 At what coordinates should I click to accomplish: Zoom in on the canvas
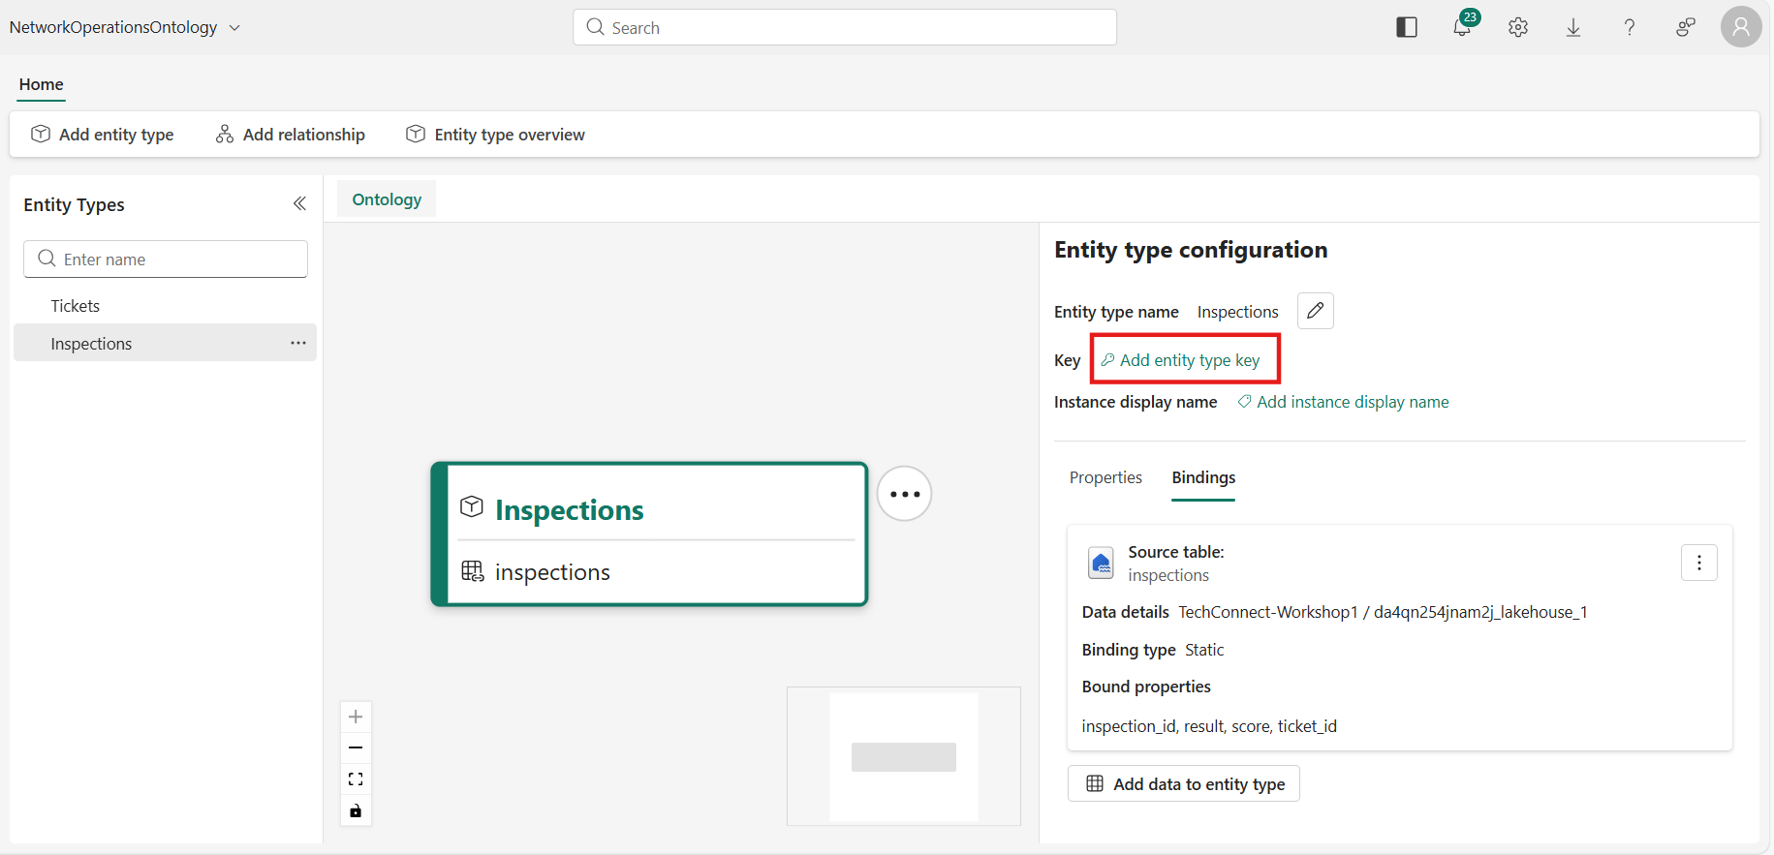(356, 717)
